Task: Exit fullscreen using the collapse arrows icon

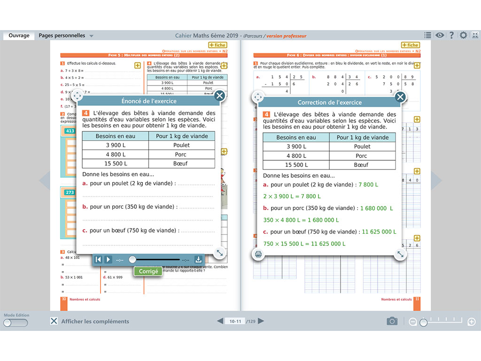Action: pyautogui.click(x=475, y=35)
